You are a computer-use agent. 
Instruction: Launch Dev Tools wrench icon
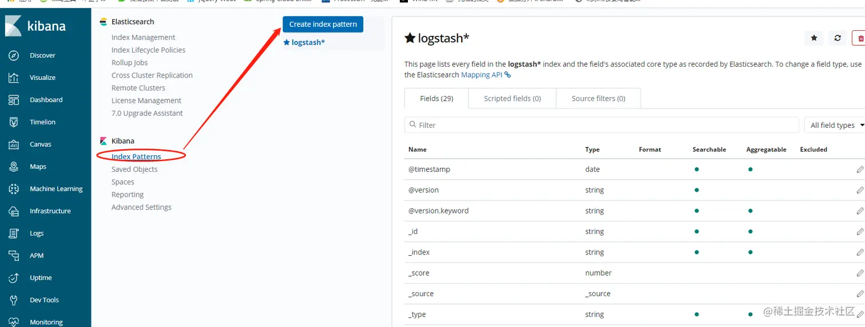(14, 300)
